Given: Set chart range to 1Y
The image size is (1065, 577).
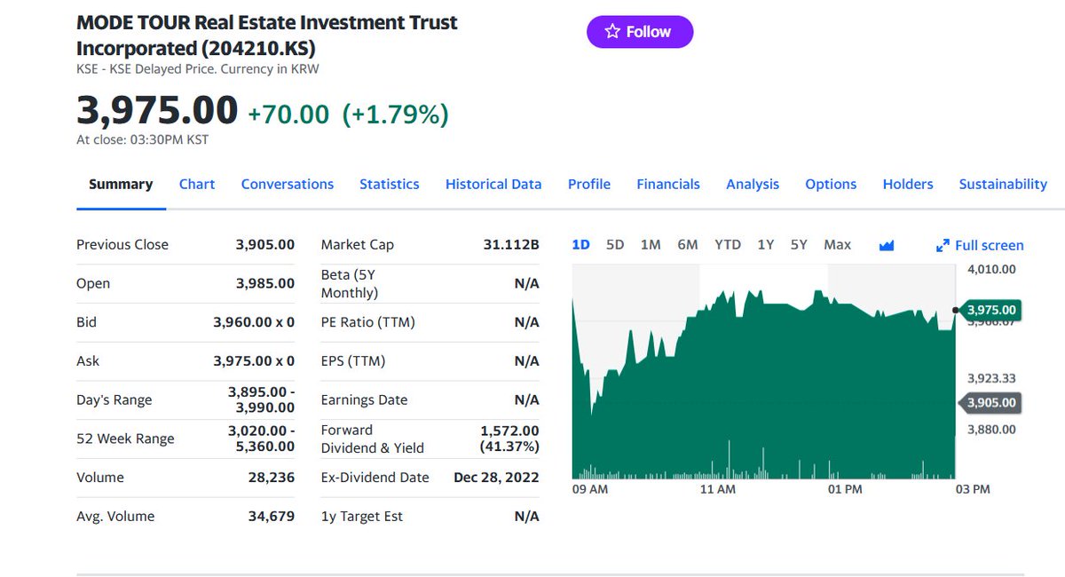Looking at the screenshot, I should coord(766,245).
